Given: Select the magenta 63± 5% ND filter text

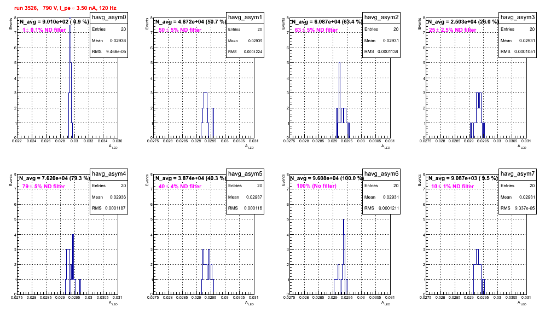Looking at the screenshot, I should coord(316,30).
